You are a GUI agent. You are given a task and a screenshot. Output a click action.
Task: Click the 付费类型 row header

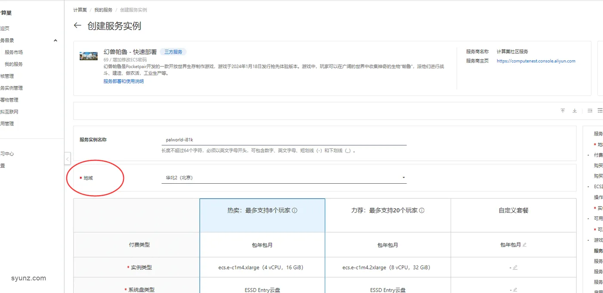[x=139, y=245]
